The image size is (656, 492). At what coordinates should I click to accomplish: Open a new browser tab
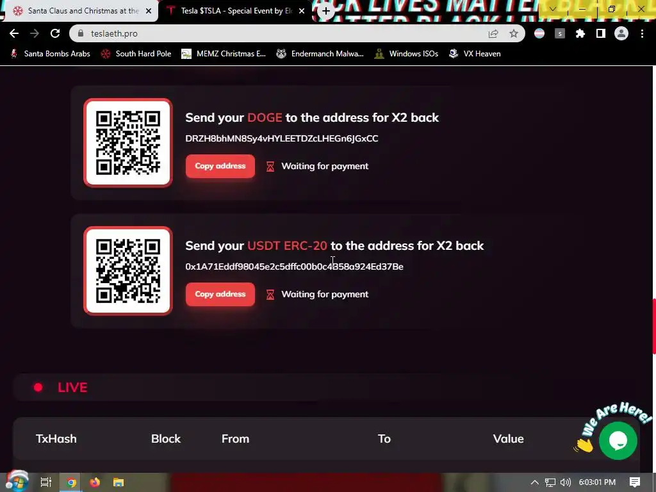[326, 11]
